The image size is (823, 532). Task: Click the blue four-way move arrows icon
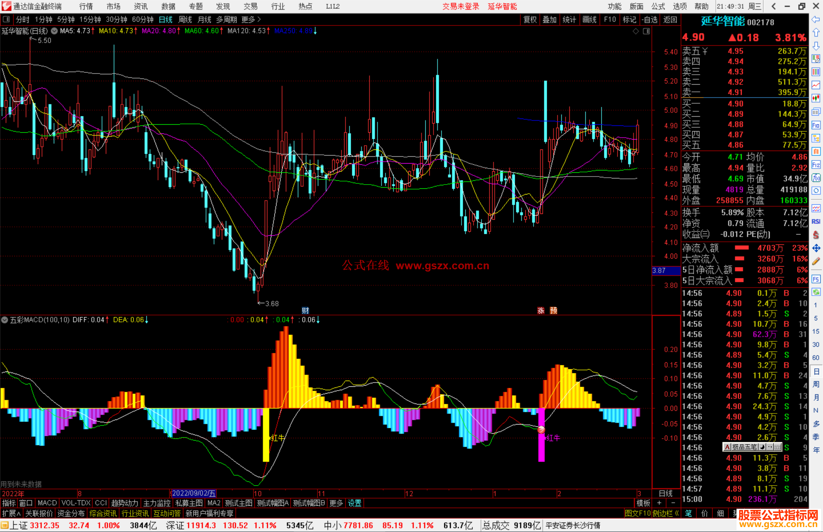[816, 248]
